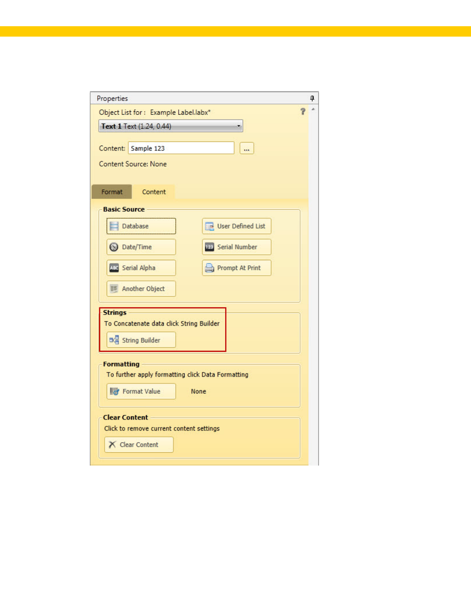Toggle the Properties panel pin icon
Screen dimensions: 471x611
click(x=312, y=98)
